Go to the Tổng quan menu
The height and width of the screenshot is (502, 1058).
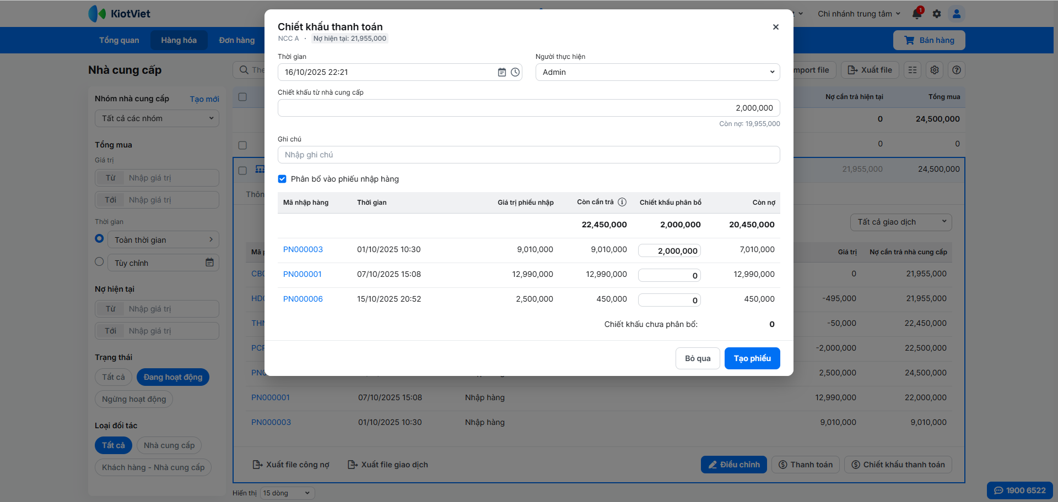click(119, 40)
